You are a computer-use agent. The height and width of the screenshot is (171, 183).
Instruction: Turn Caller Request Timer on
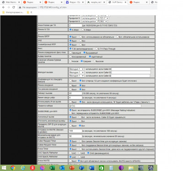point(81,141)
